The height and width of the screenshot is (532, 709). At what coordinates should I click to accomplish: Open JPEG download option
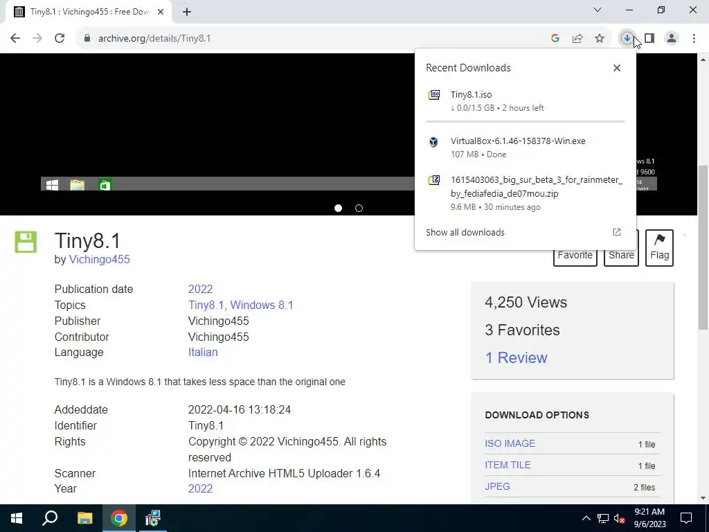(497, 487)
